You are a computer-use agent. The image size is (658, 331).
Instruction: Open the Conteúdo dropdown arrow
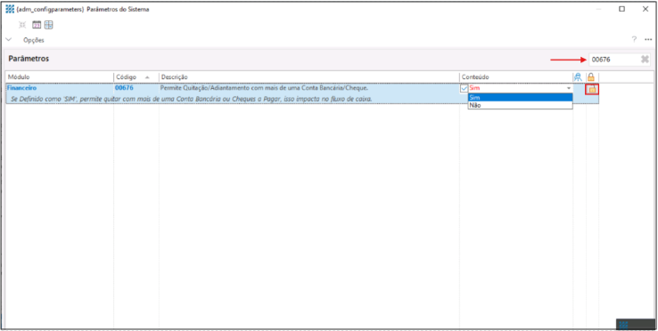[569, 88]
